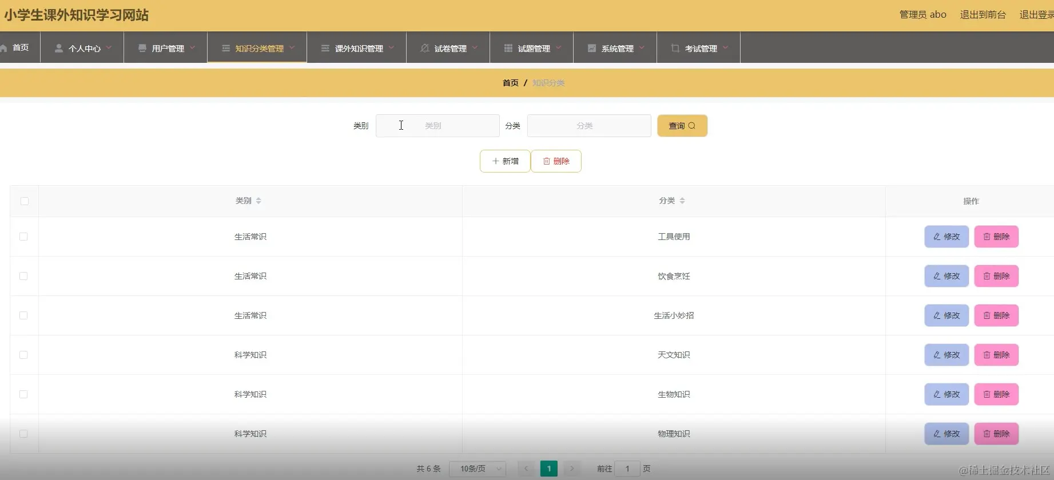Click the plus icon in 新增 button
Image resolution: width=1054 pixels, height=480 pixels.
[496, 161]
